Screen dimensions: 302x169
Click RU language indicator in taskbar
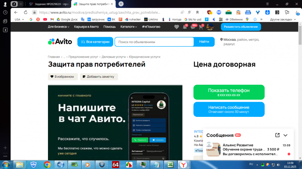[x=251, y=164]
